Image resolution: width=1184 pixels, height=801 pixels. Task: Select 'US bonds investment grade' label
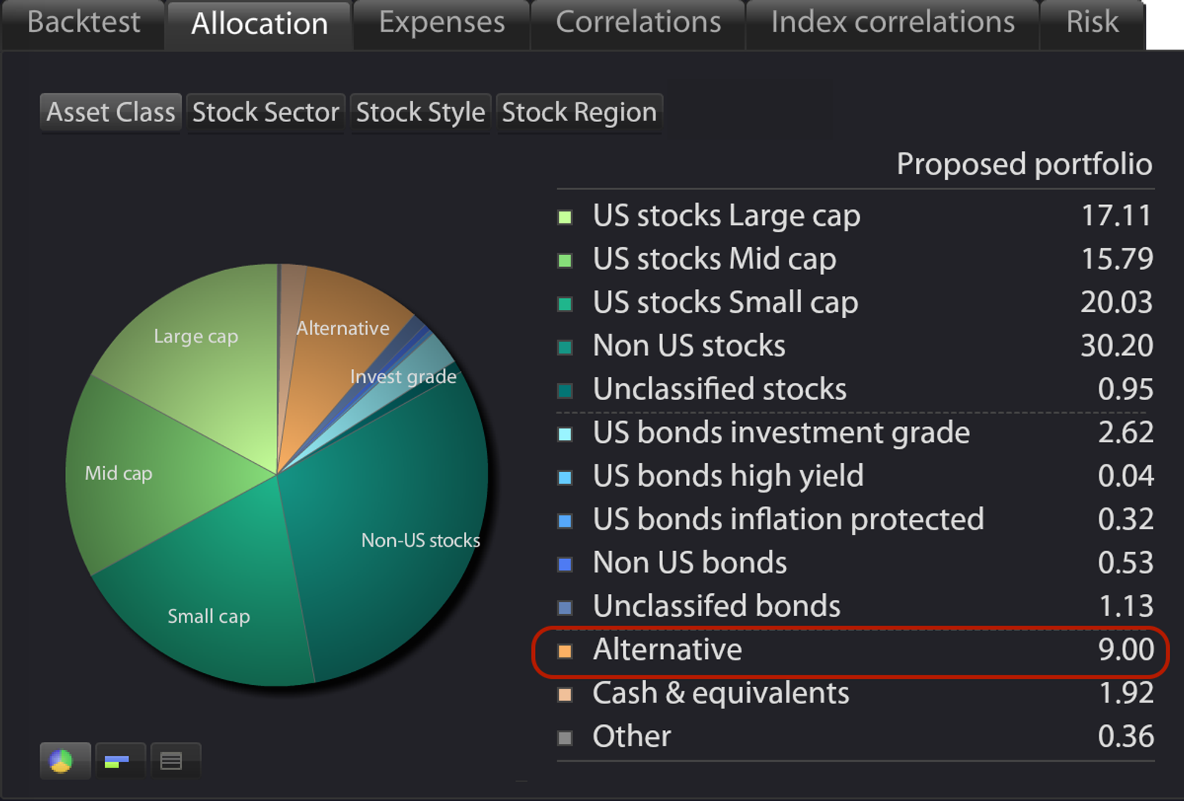(781, 433)
